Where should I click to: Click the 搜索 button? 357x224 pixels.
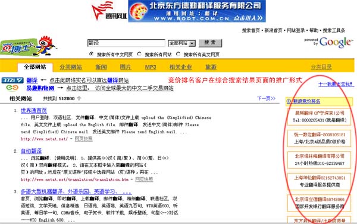[x=210, y=43]
